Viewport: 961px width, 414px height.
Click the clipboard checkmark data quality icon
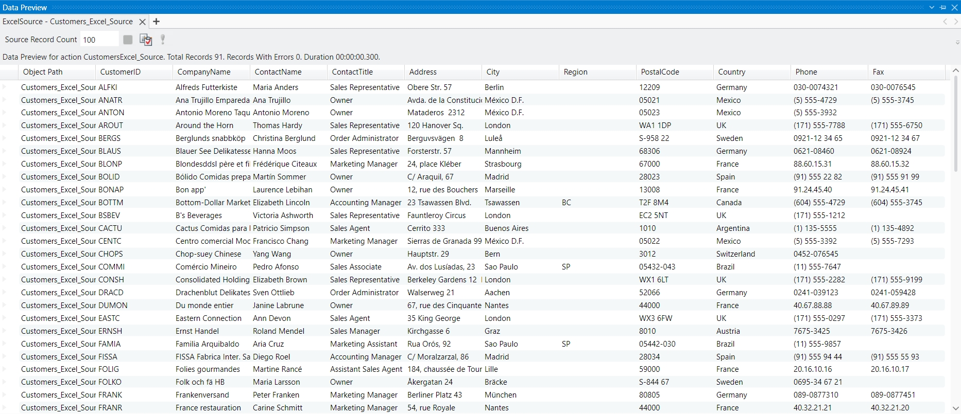coord(146,40)
